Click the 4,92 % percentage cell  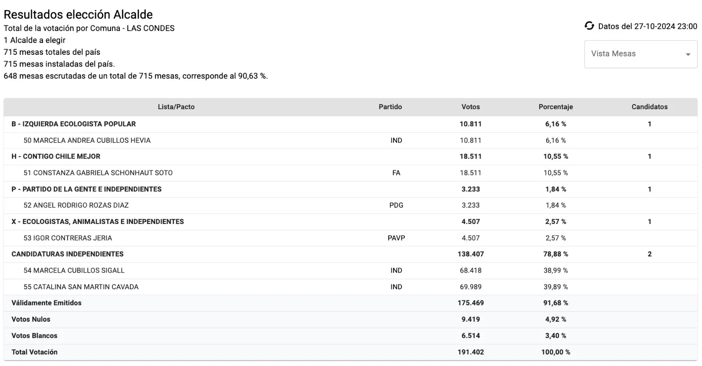tap(555, 320)
